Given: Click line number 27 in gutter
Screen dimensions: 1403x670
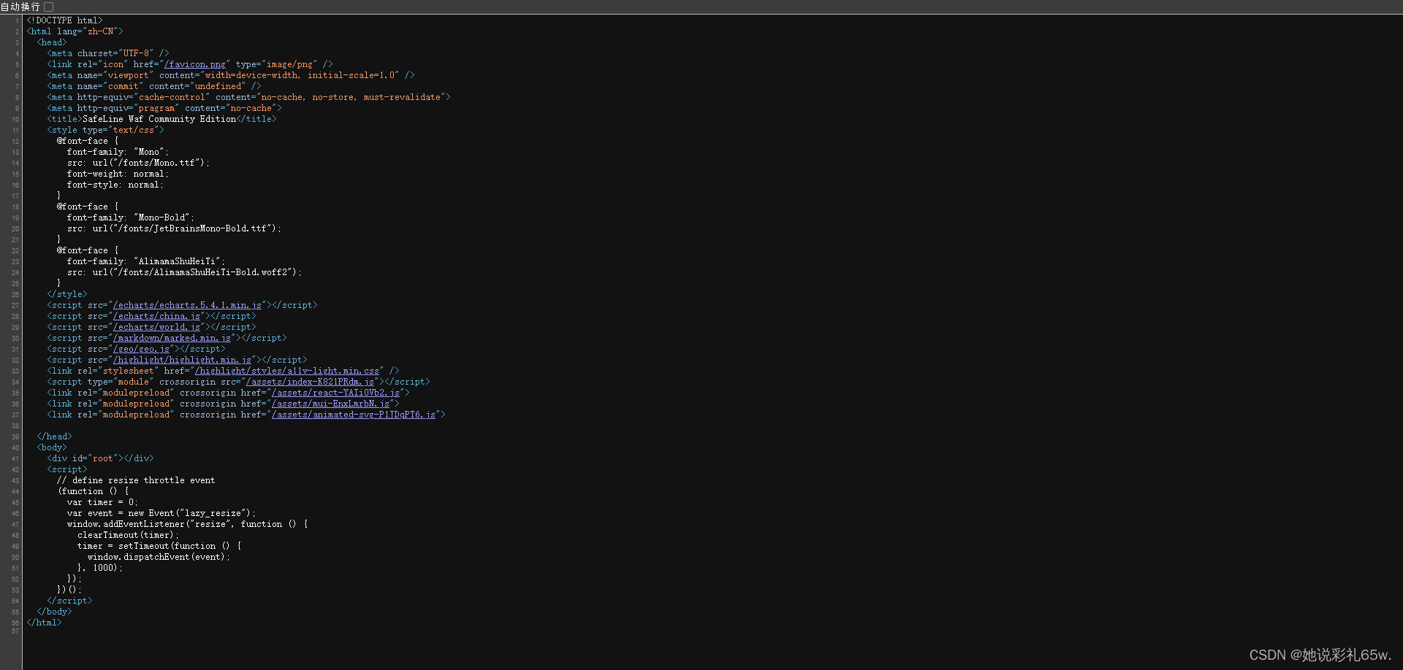Looking at the screenshot, I should click(15, 306).
